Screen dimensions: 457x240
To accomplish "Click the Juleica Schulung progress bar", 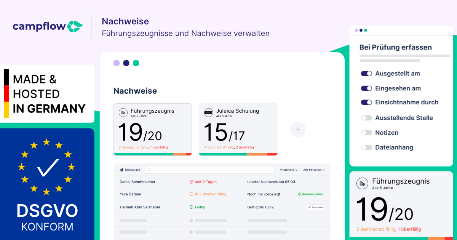I will (238, 154).
